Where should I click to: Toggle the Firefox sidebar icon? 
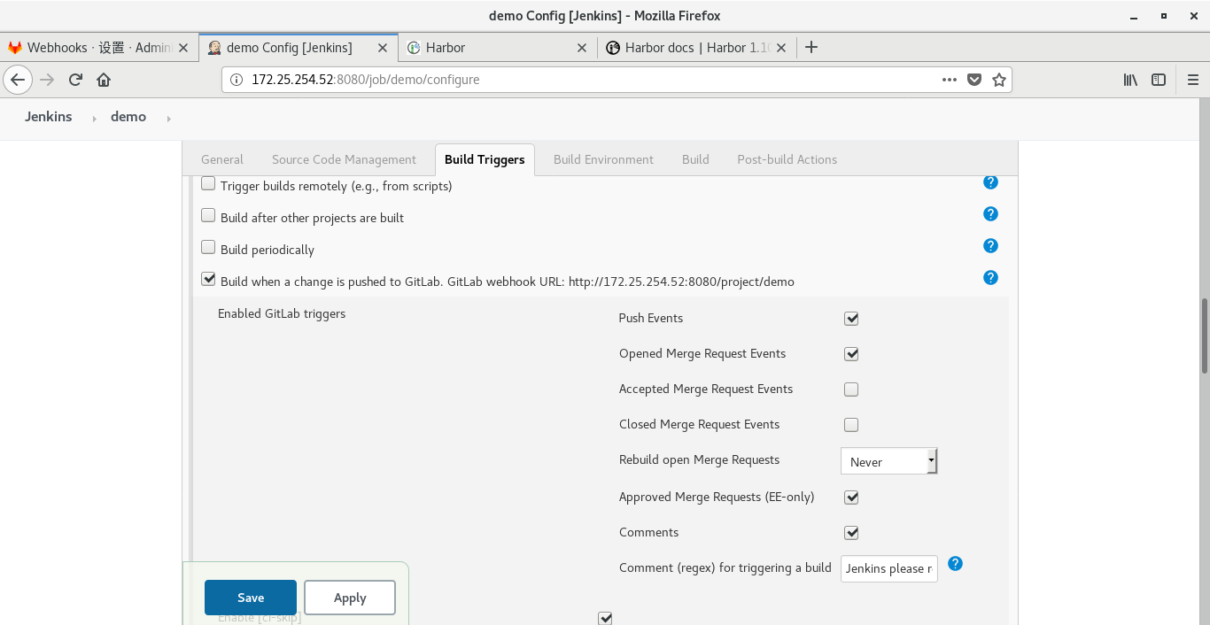pyautogui.click(x=1159, y=80)
